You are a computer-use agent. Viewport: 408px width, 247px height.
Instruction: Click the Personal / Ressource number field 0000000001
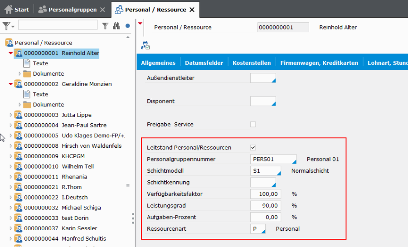point(283,27)
